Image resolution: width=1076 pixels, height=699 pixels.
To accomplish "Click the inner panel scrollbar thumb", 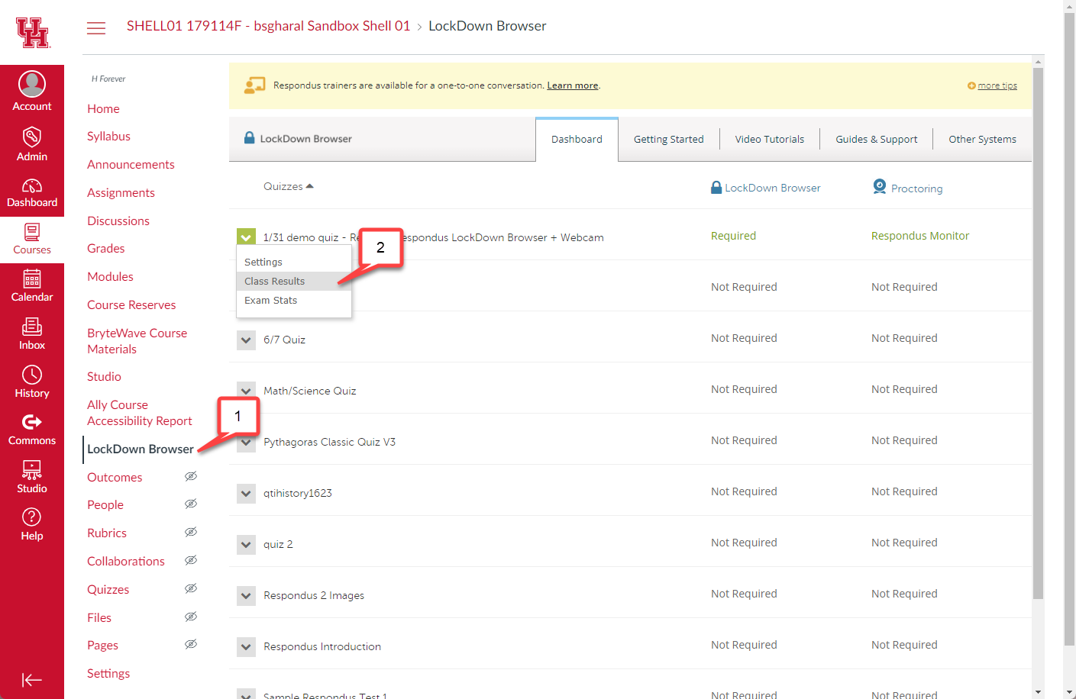I will (1038, 333).
